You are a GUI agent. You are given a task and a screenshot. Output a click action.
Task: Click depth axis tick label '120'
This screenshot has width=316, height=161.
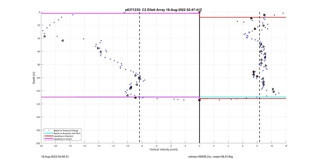pos(38,91)
